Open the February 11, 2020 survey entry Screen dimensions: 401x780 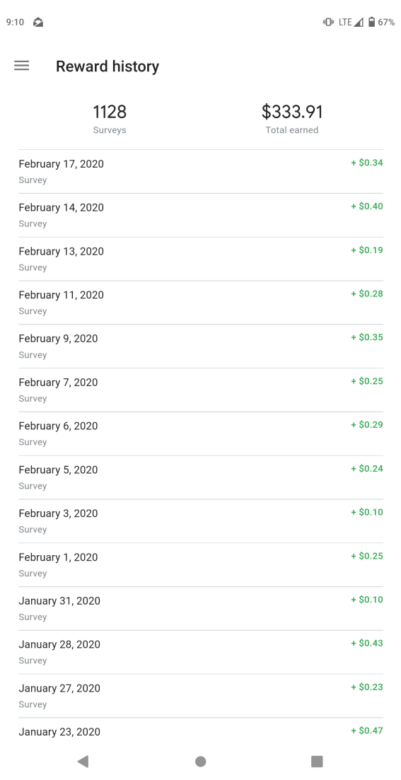pos(201,303)
